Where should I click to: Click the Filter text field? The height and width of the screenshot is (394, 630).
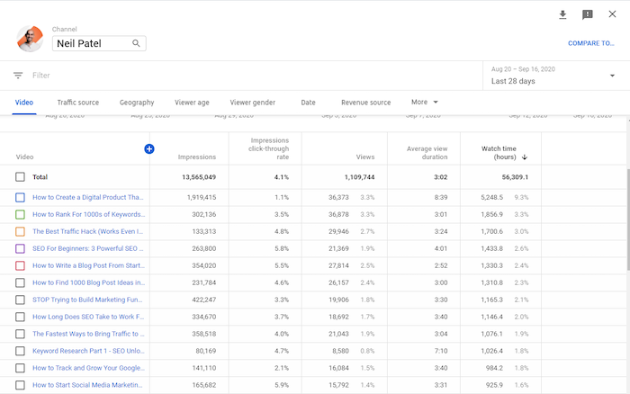pyautogui.click(x=41, y=75)
